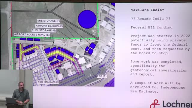The image size is (192, 108).
Task: Click the 'Federal BIL funding' text
Action: click(x=151, y=27)
